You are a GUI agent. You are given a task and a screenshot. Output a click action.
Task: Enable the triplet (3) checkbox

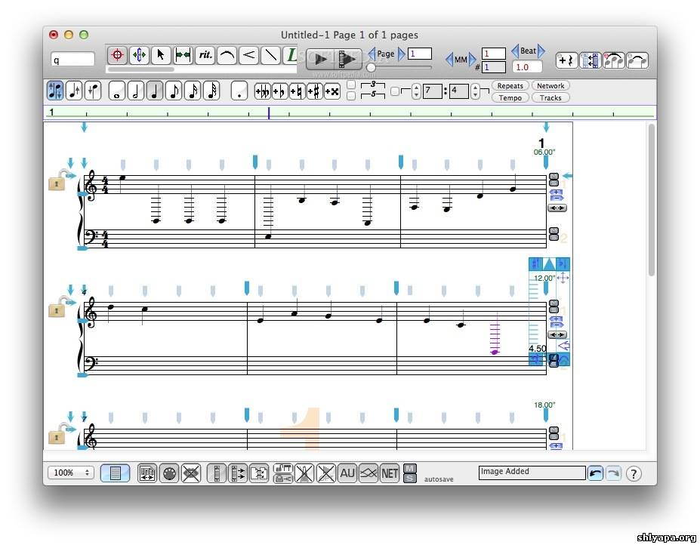pos(351,85)
